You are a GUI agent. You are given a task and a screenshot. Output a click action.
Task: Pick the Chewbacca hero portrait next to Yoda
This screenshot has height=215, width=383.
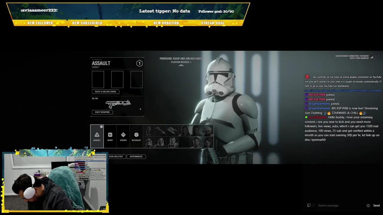click(x=196, y=130)
